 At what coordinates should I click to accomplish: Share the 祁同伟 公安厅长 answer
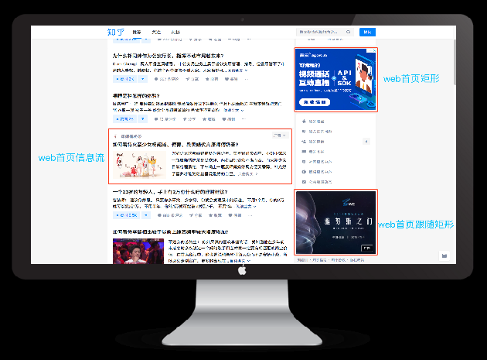click(192, 79)
